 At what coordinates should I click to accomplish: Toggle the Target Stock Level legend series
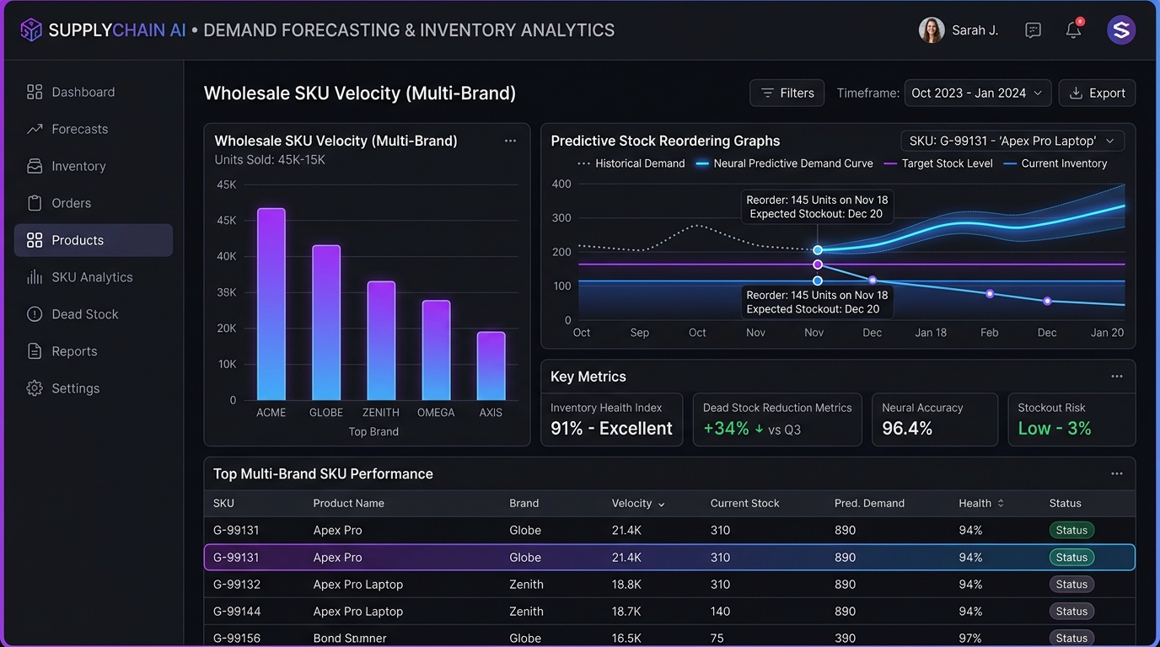point(938,163)
